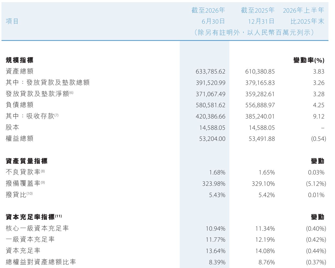This screenshot has height=268, width=335.
Task: Select the 截至2026年6月30日 column header
Action: (208, 16)
